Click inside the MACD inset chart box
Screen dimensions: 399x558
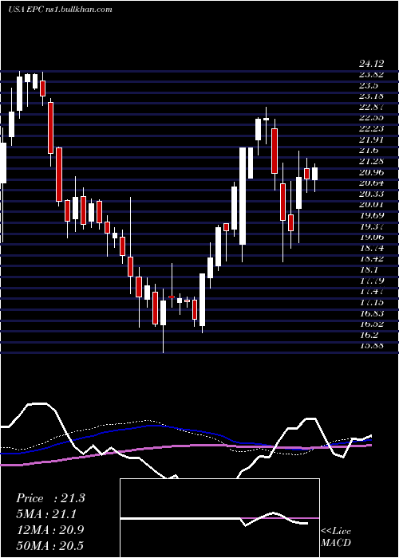tap(219, 518)
